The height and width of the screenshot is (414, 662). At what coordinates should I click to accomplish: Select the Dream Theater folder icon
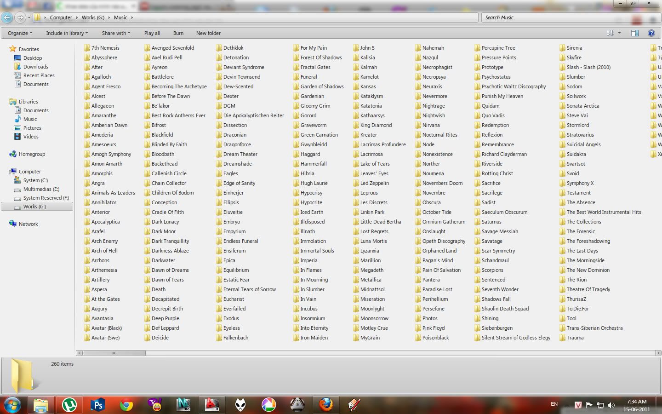click(x=219, y=154)
